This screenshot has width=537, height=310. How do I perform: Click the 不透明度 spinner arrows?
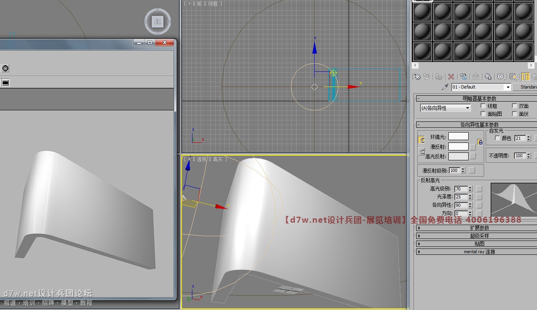click(528, 156)
